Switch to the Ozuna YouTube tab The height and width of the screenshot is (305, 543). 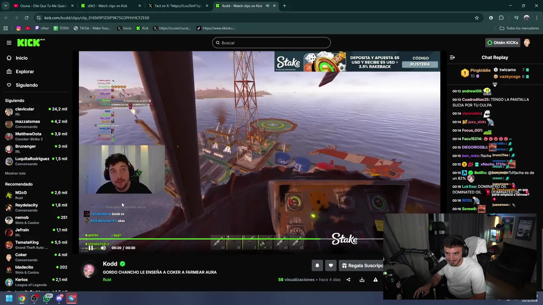pyautogui.click(x=42, y=6)
